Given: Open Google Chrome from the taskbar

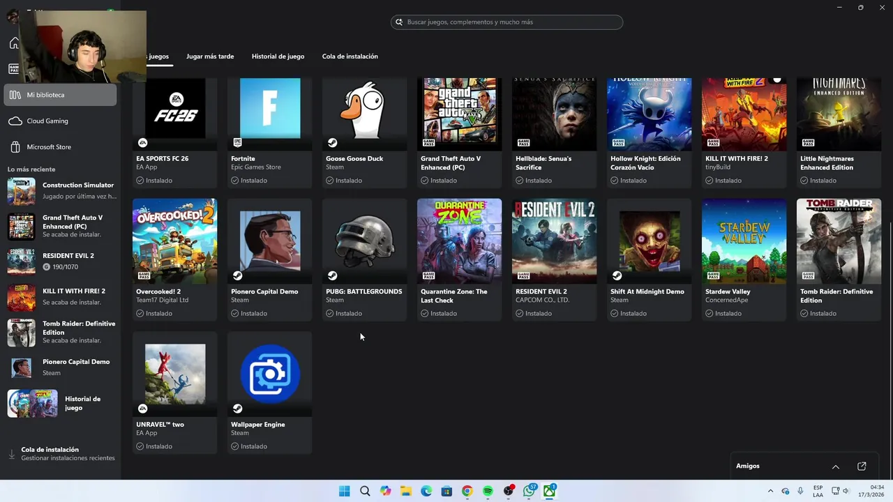Looking at the screenshot, I should 467,491.
